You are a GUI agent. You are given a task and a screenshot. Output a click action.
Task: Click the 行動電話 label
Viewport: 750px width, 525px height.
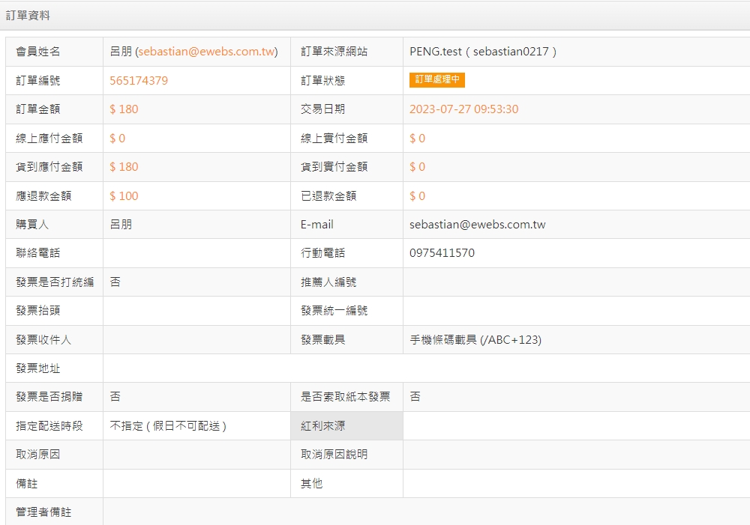click(x=322, y=252)
